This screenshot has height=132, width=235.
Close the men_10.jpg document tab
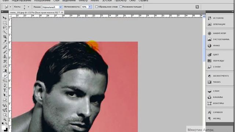pos(62,12)
